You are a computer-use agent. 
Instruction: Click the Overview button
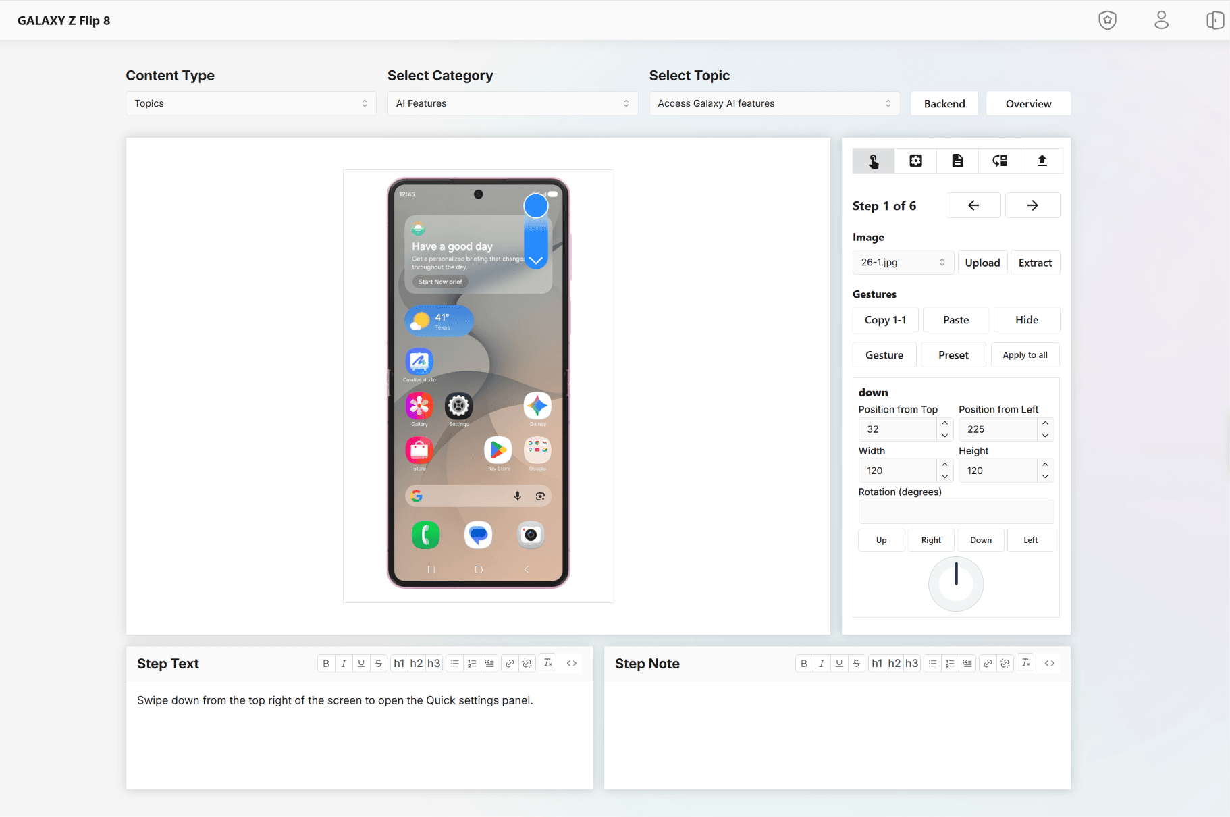1028,103
